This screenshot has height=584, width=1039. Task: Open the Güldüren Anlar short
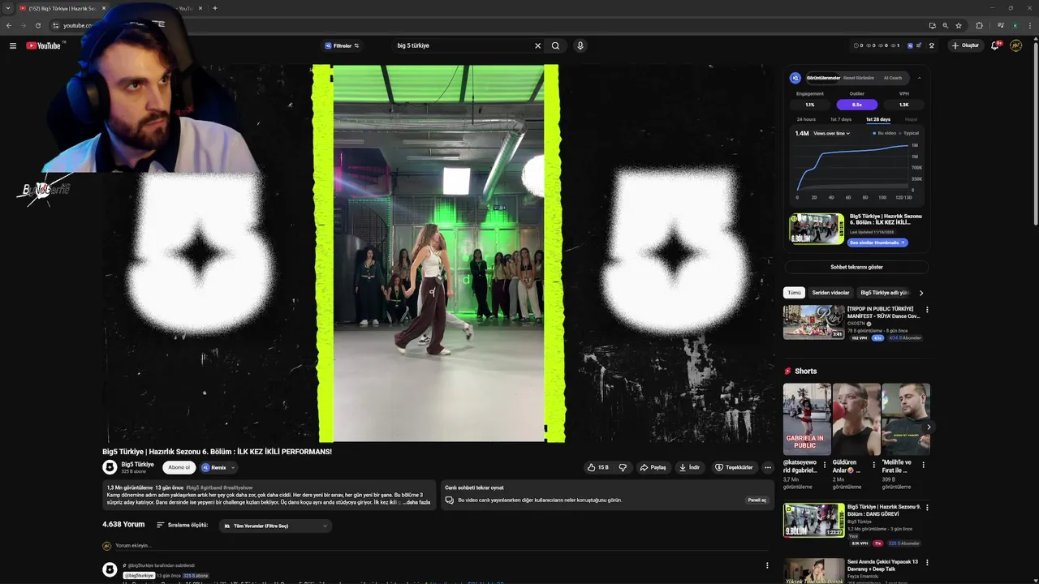[x=856, y=419]
